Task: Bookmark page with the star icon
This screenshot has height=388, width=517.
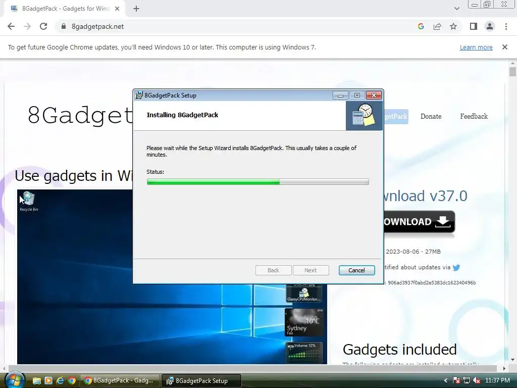Action: pyautogui.click(x=453, y=26)
